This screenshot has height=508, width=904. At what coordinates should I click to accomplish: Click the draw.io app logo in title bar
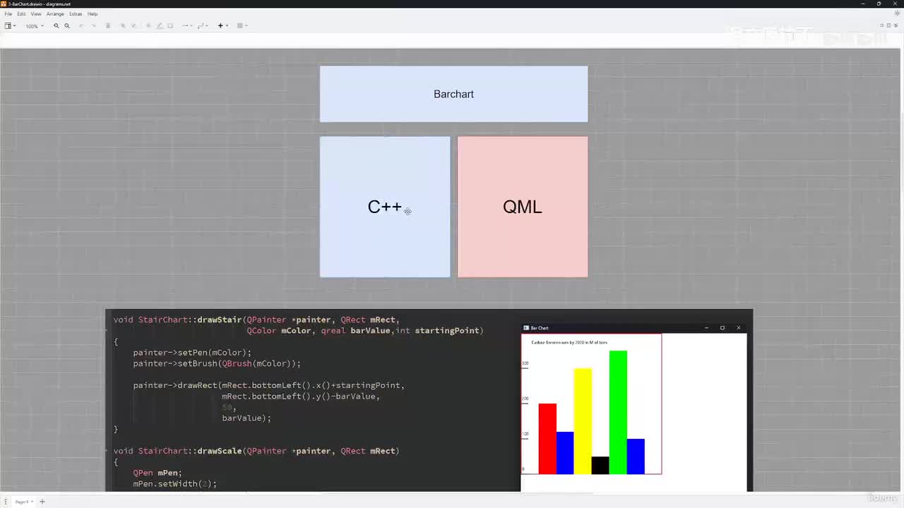coord(4,4)
